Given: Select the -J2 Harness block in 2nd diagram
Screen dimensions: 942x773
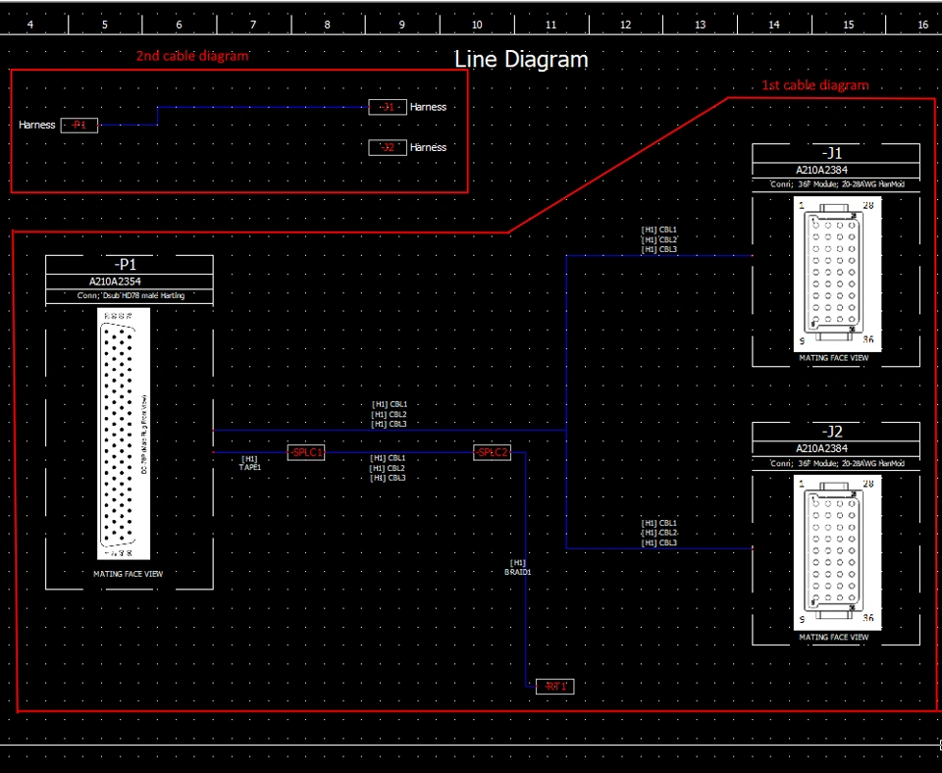Looking at the screenshot, I should point(388,148).
